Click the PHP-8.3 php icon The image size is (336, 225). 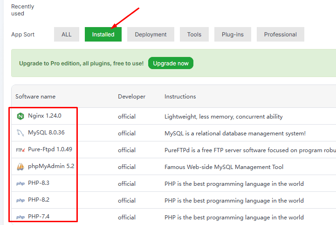pyautogui.click(x=20, y=183)
